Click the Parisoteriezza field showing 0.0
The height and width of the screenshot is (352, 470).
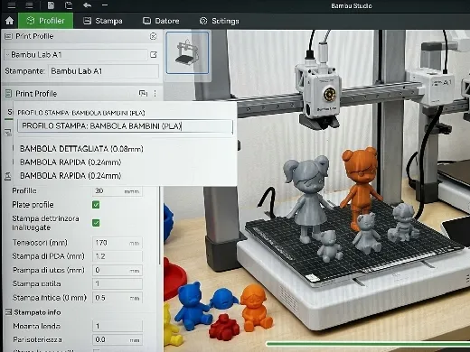(x=117, y=340)
